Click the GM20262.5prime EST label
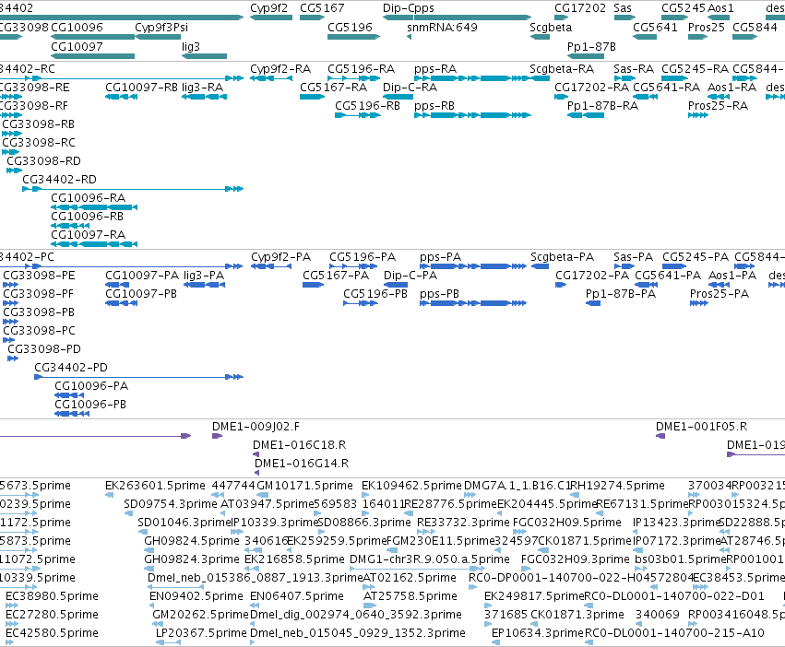 (x=200, y=615)
